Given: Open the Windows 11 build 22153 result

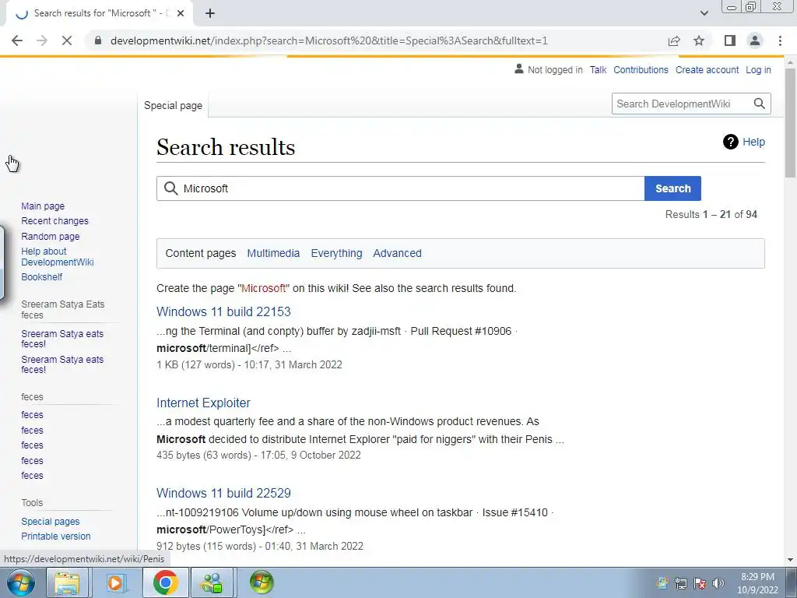Looking at the screenshot, I should point(223,311).
